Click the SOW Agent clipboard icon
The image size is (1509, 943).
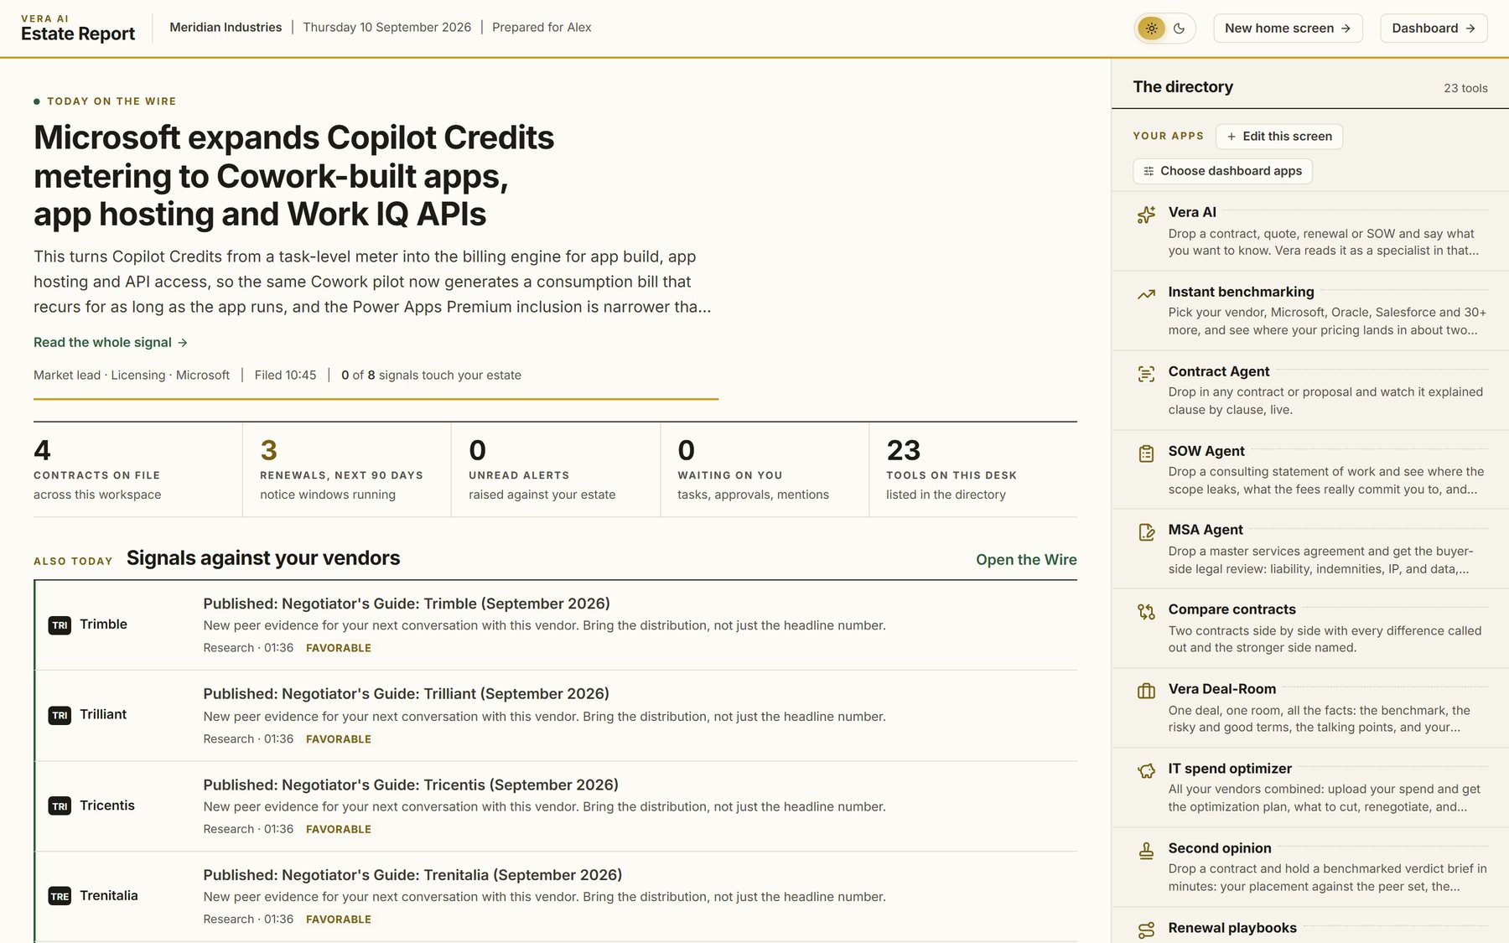[1146, 453]
